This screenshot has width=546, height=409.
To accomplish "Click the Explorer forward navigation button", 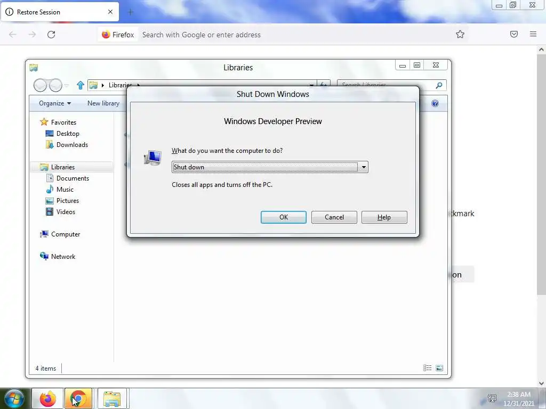I will tap(55, 85).
